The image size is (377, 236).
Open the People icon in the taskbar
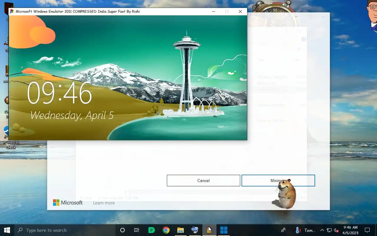[x=283, y=230]
